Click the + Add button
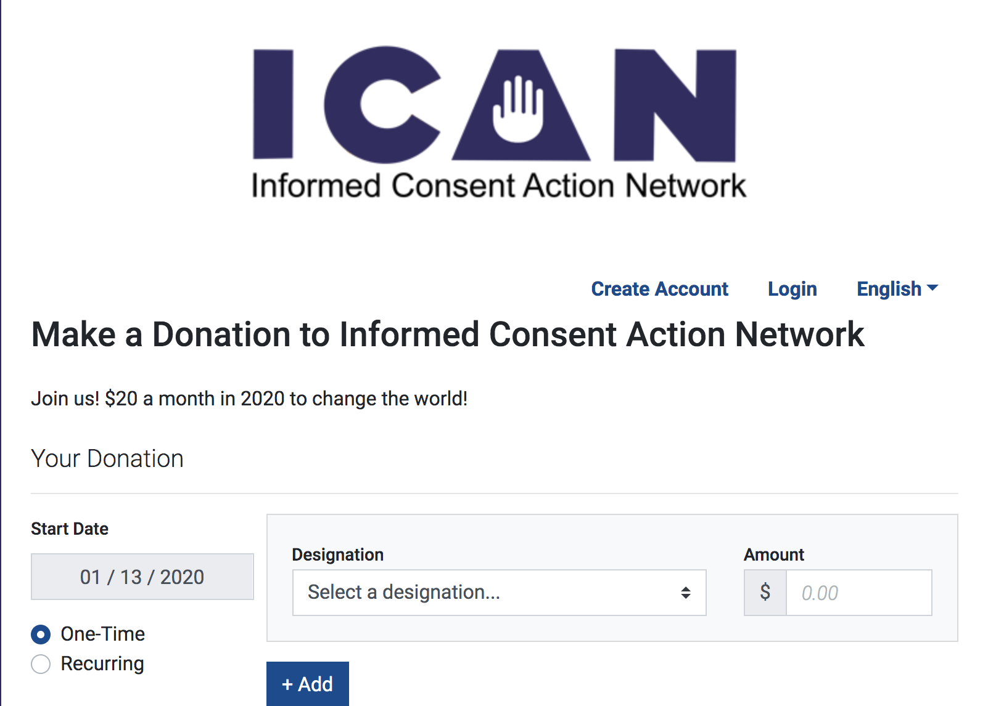Image resolution: width=988 pixels, height=706 pixels. [308, 684]
